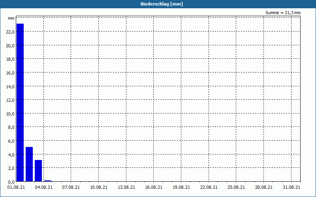Click the 10.08.21 date label
Image resolution: width=316 pixels, height=197 pixels.
[99, 187]
